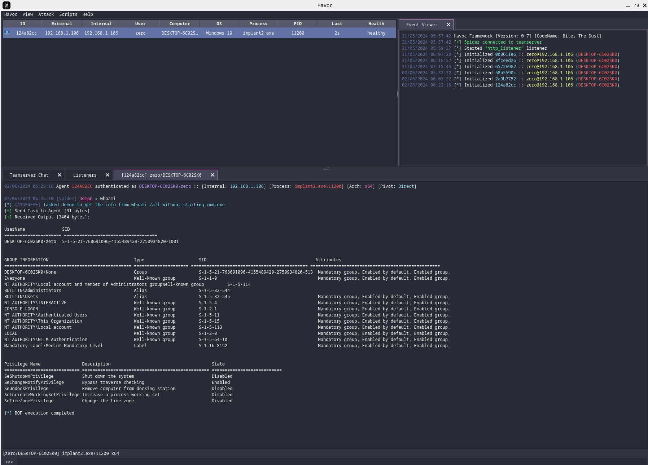The height and width of the screenshot is (465, 648).
Task: Sort sessions by External column header
Action: [62, 23]
